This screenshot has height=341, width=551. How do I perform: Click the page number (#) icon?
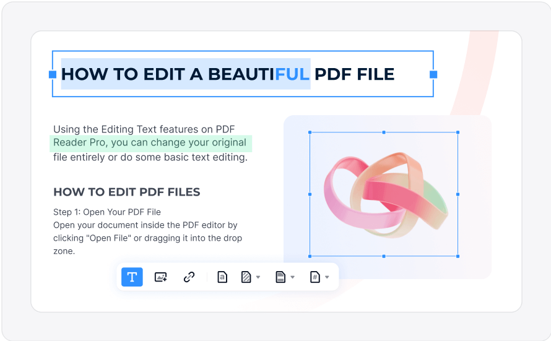click(315, 277)
